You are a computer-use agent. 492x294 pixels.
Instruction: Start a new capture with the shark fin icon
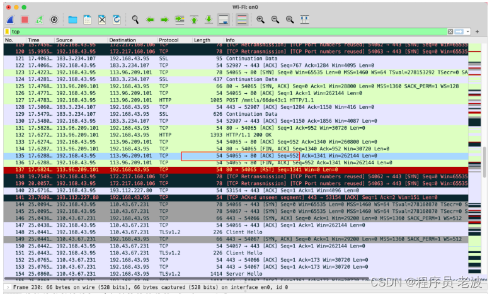point(10,20)
